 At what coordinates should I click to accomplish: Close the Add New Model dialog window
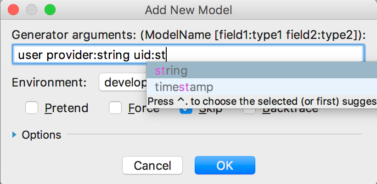13,9
